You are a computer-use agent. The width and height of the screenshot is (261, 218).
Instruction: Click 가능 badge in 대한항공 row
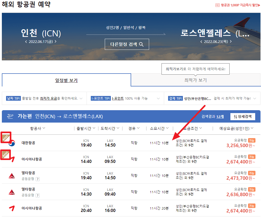251,141
